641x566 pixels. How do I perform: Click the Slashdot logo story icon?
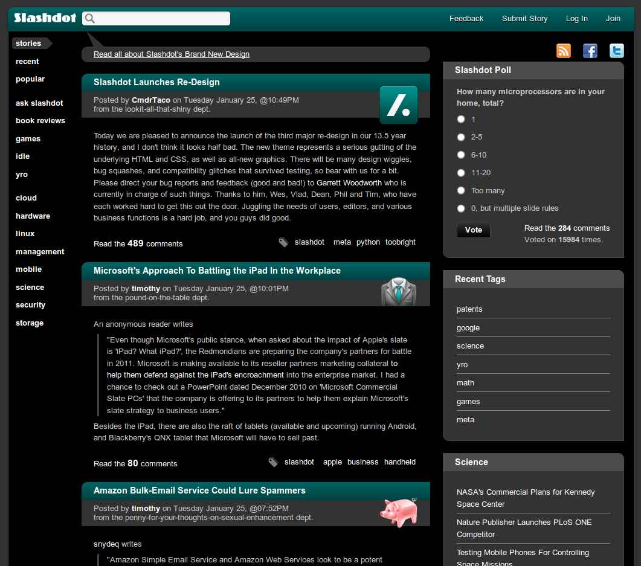(398, 105)
